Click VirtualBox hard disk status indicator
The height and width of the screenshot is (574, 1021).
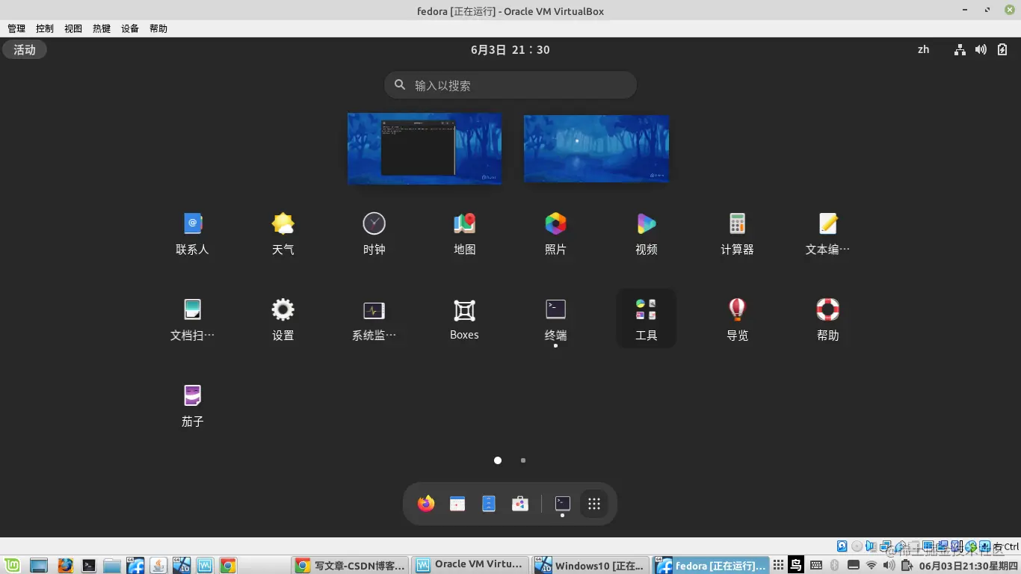point(842,546)
